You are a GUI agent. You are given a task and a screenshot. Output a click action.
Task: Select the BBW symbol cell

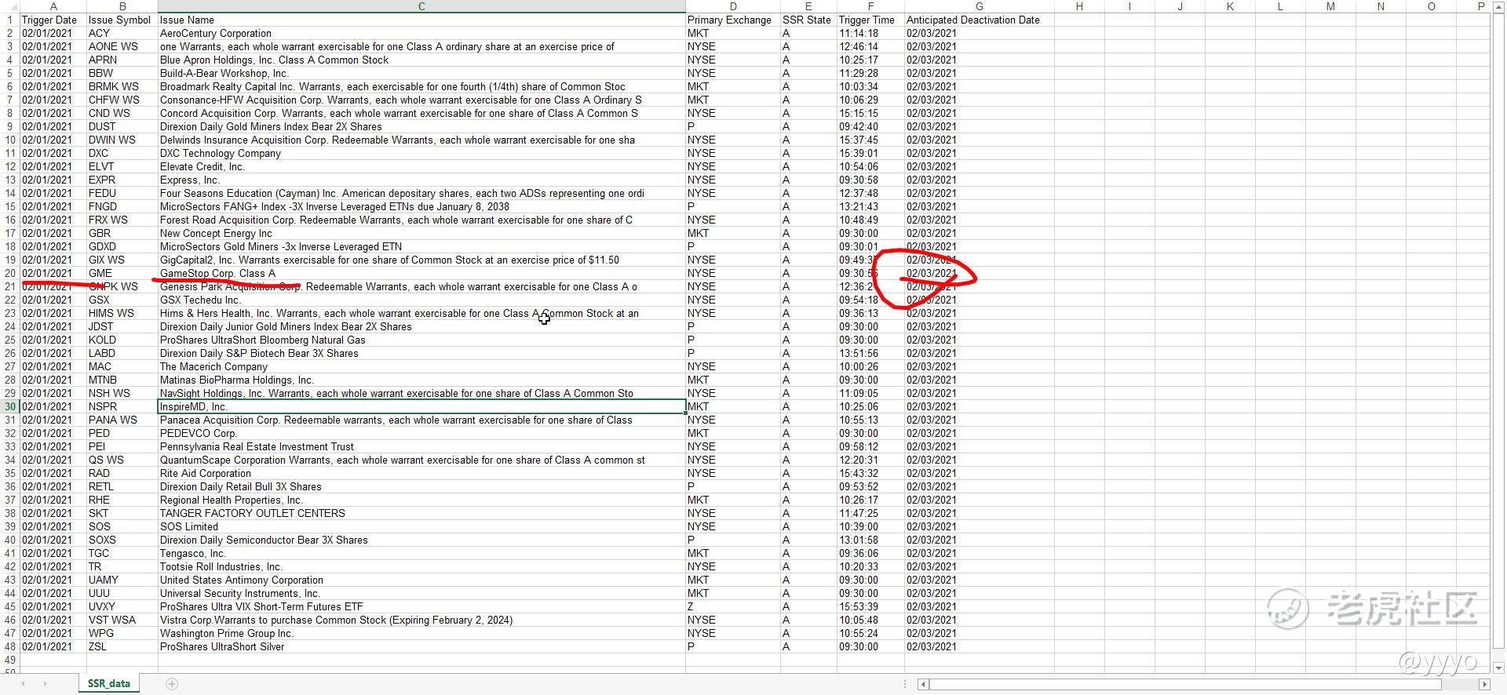[x=122, y=73]
